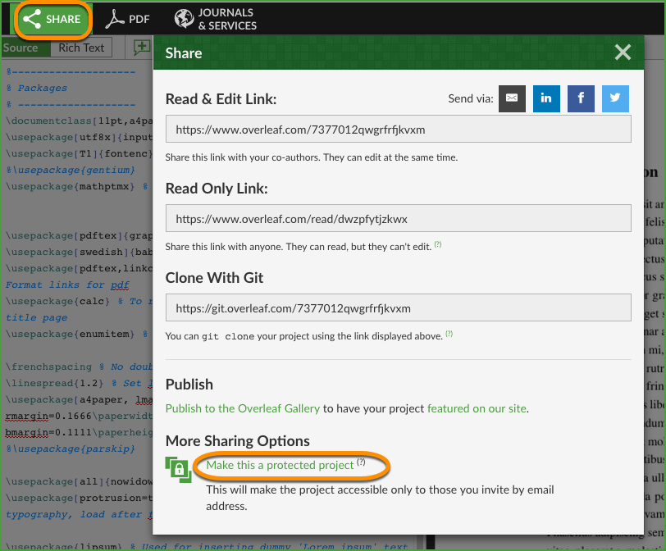
Task: Open help tooltip for git clone
Action: click(x=449, y=334)
